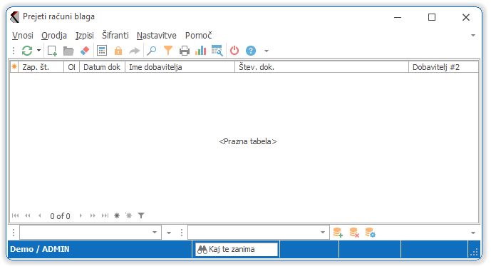491x269 pixels.
Task: Expand the arrow after left combo box
Action: [x=169, y=233]
